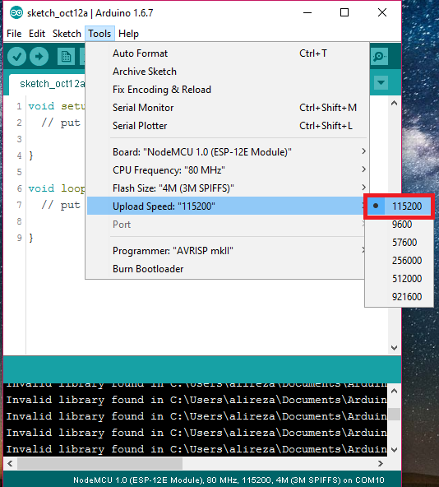Screen dimensions: 439x487
Task: Select 9600 upload speed
Action: pyautogui.click(x=400, y=225)
